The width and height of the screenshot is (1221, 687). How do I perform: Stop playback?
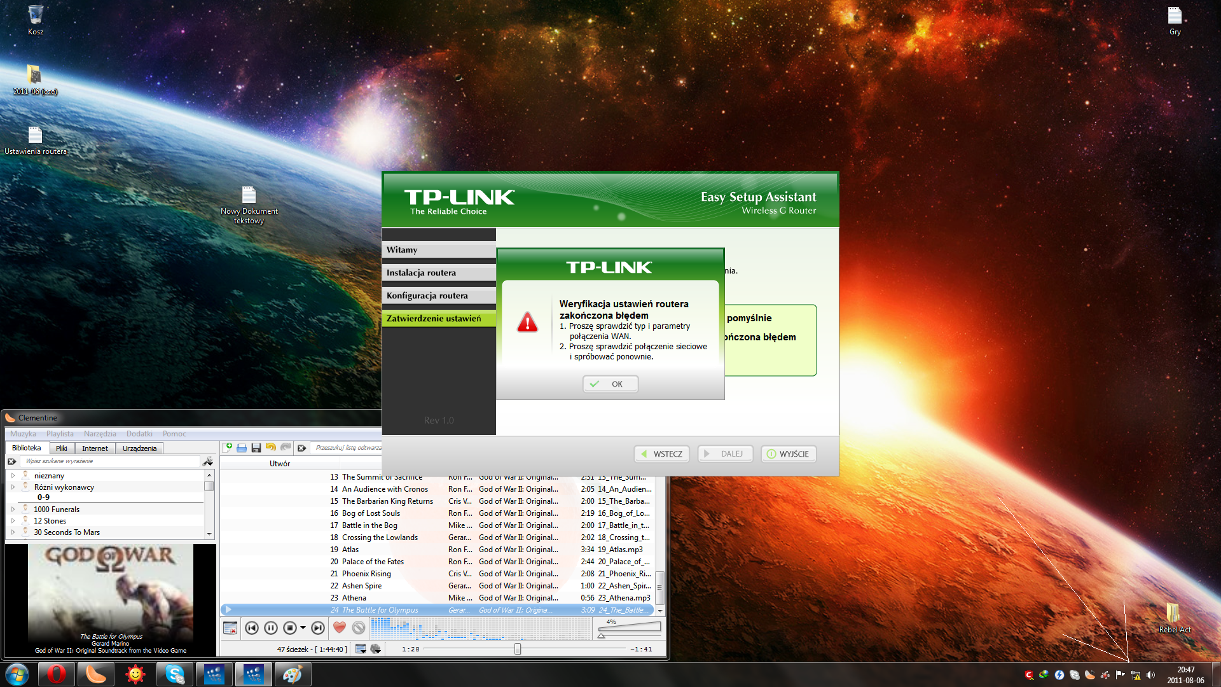pyautogui.click(x=290, y=628)
